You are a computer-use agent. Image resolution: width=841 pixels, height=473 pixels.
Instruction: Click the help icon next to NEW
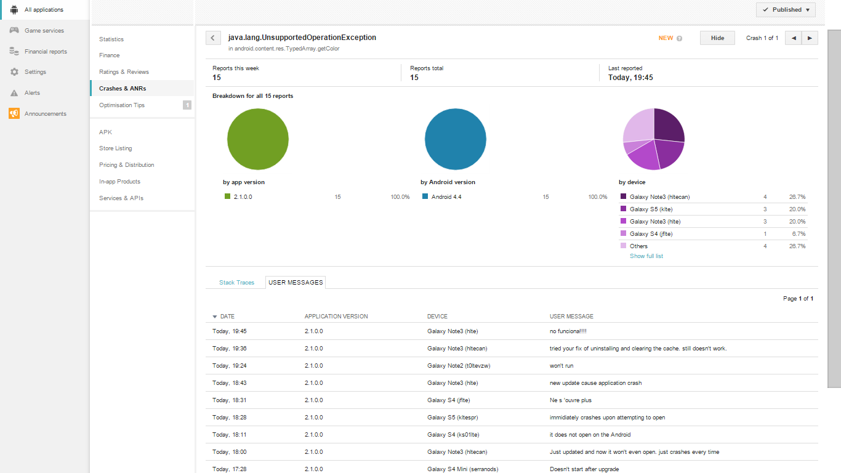point(679,38)
